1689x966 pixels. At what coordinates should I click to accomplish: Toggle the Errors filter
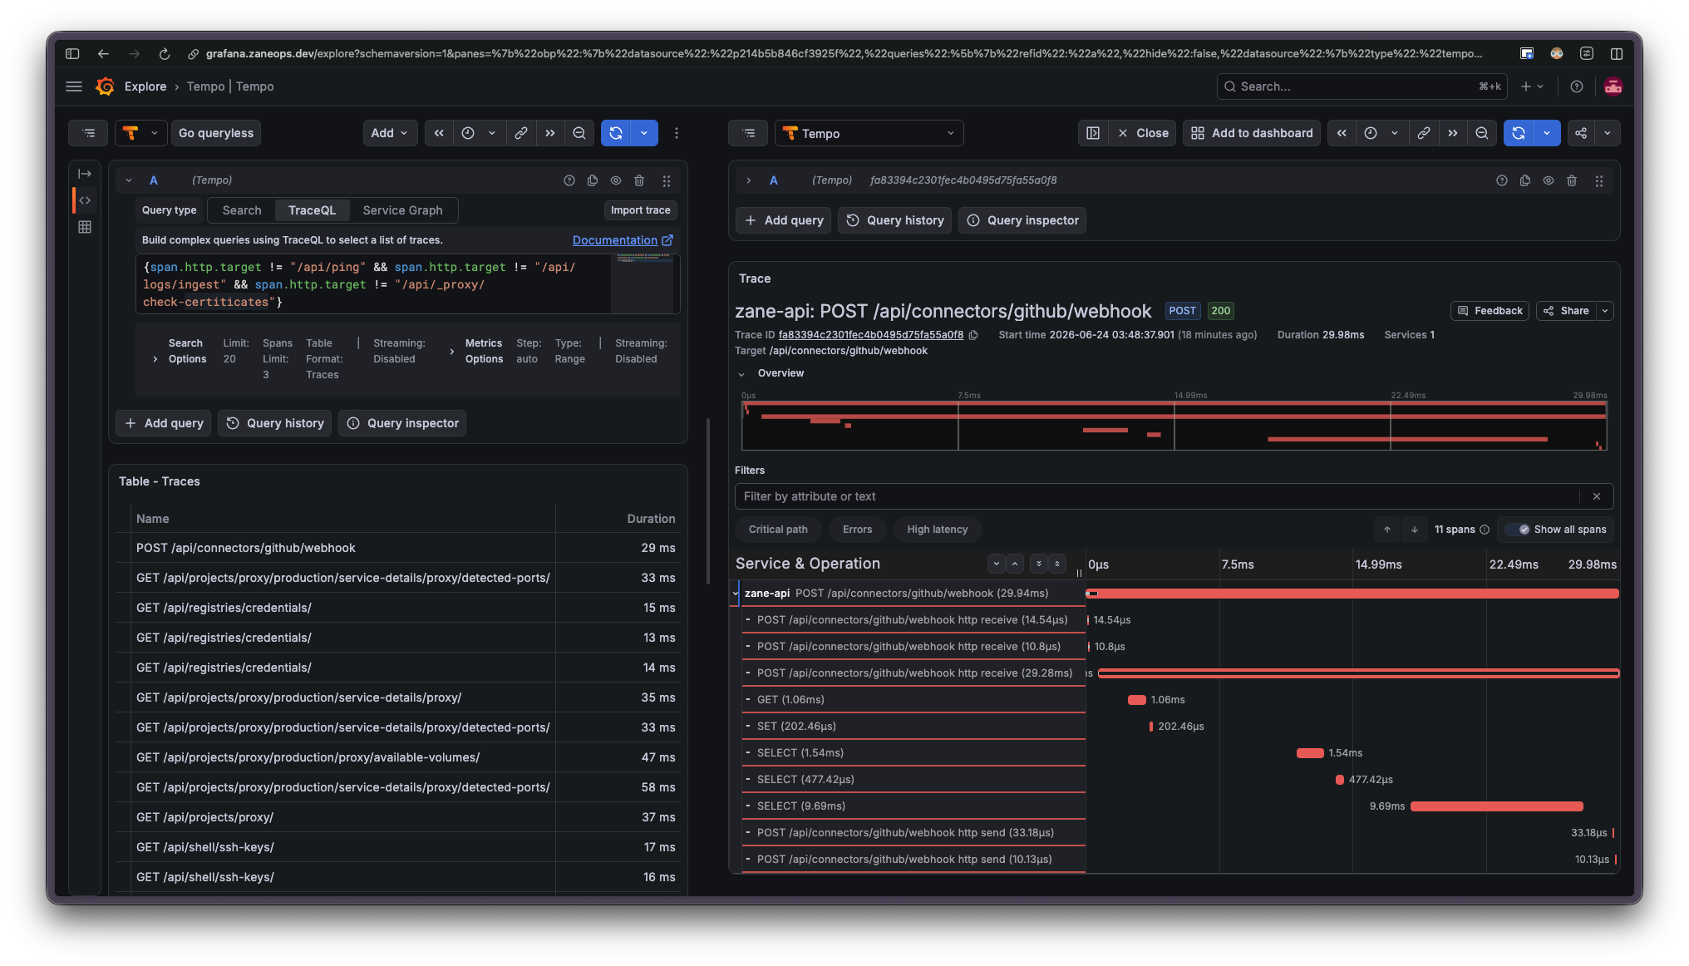(857, 530)
